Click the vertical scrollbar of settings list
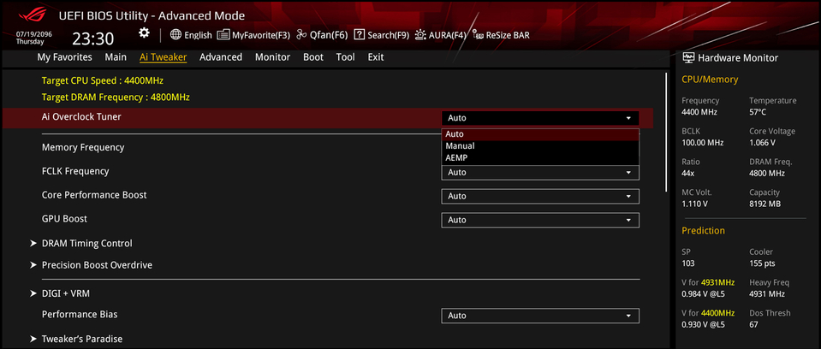 point(666,128)
